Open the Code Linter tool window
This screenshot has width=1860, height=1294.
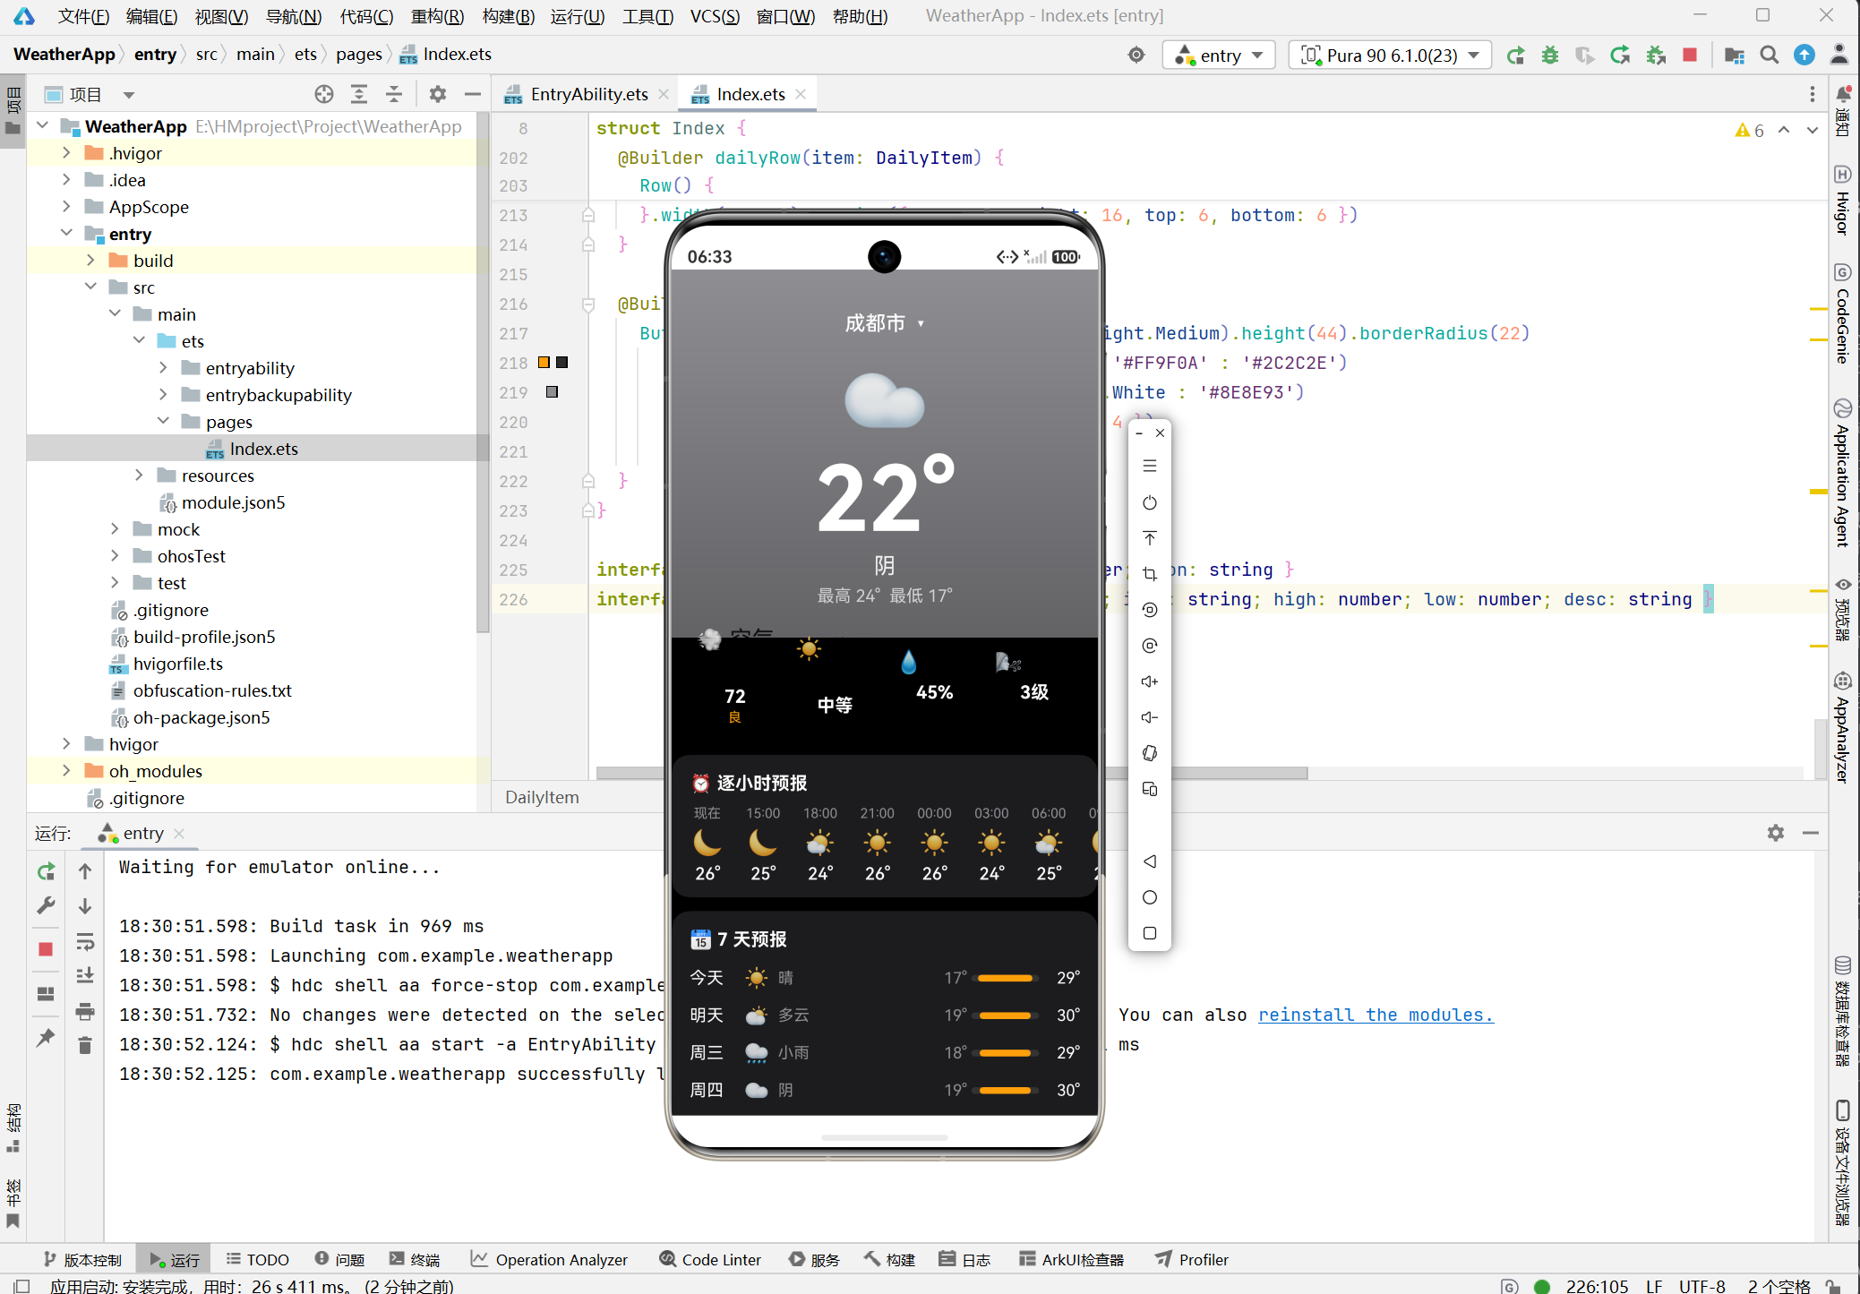point(710,1259)
